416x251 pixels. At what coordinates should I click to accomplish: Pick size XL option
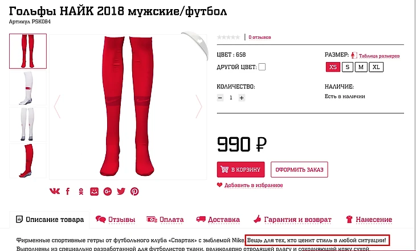pos(376,67)
